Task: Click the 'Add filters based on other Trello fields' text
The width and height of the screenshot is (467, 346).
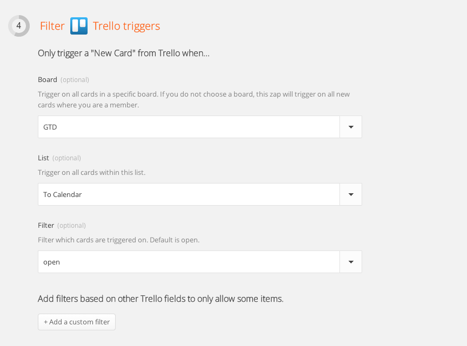Action: (161, 298)
